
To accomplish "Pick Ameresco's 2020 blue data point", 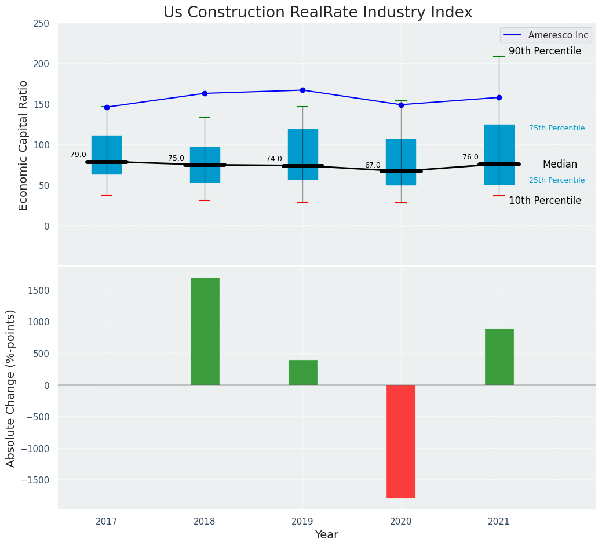I will click(401, 105).
